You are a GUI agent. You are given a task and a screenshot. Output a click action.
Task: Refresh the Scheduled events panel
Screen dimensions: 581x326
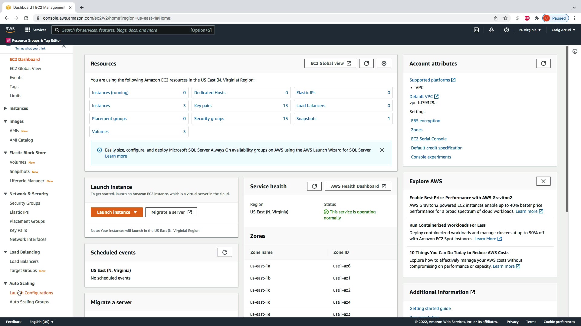click(x=225, y=252)
